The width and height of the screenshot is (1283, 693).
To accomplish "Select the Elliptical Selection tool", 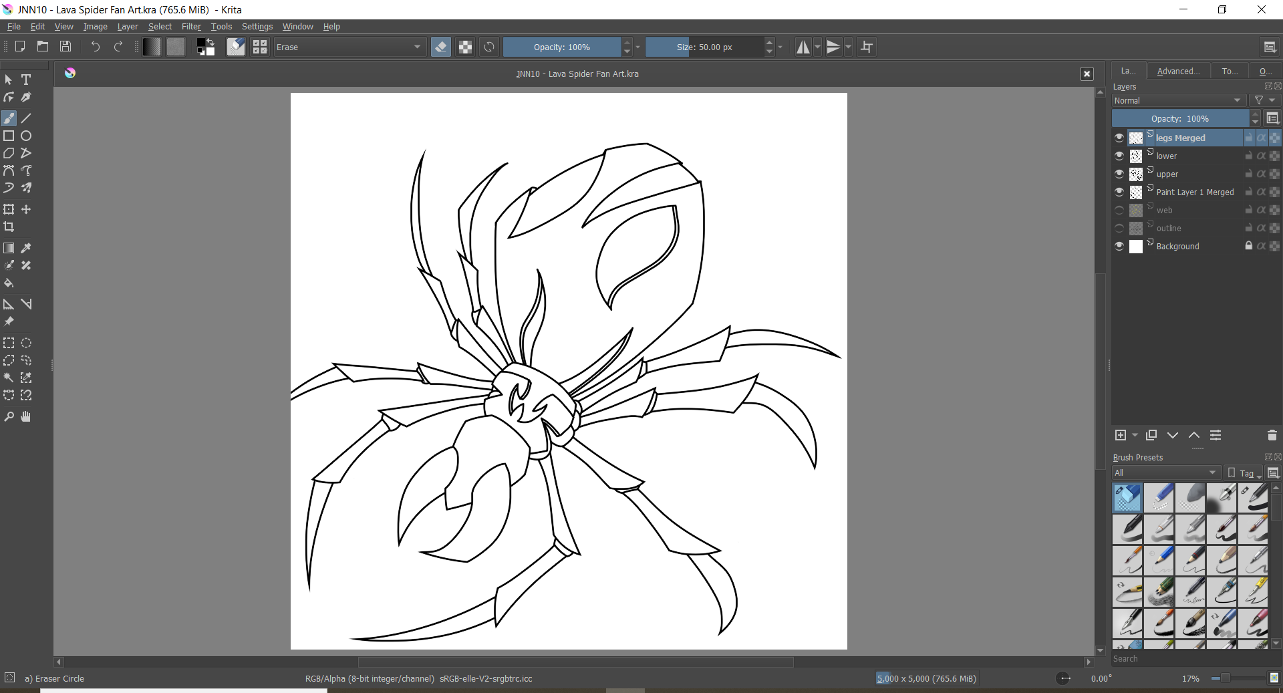I will (x=26, y=343).
